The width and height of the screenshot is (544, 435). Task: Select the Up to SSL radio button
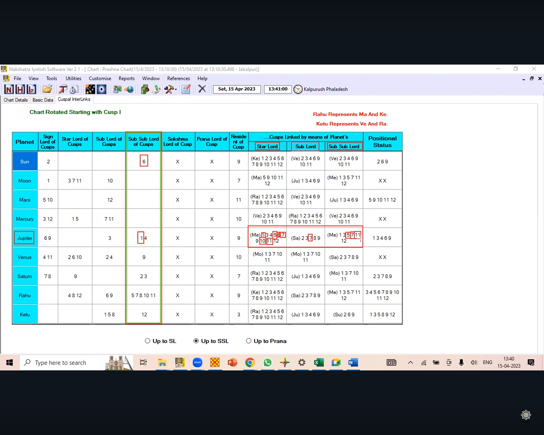[x=196, y=341]
